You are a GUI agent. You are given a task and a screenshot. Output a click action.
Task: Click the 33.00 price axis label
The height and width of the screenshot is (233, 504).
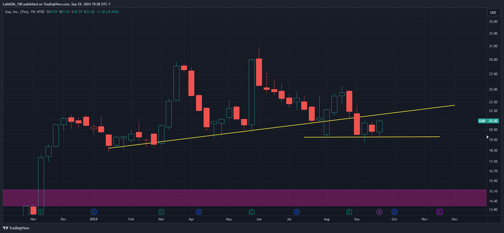493,33
